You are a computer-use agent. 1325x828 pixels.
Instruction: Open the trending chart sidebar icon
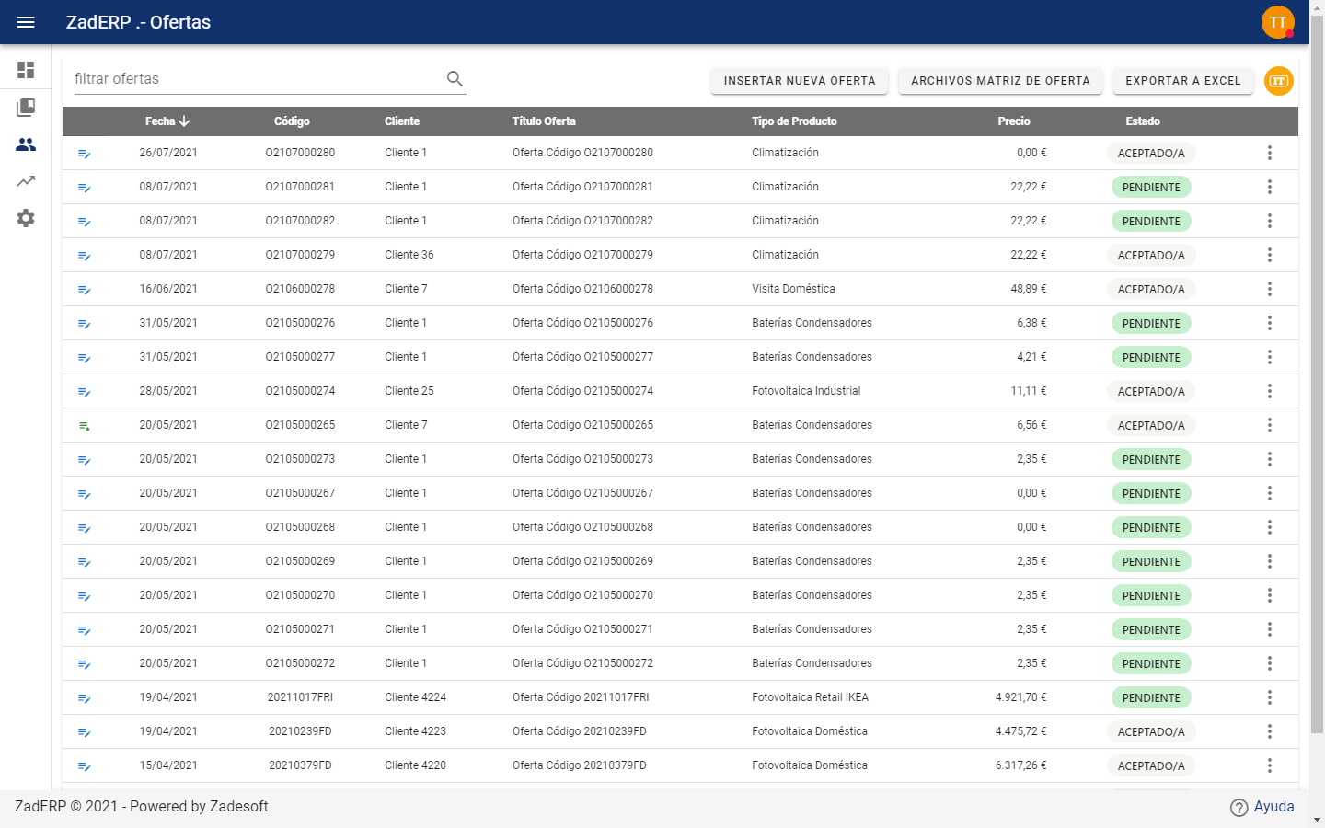click(x=26, y=181)
